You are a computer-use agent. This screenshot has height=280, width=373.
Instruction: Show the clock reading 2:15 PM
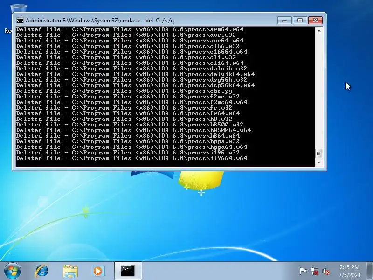pyautogui.click(x=349, y=267)
